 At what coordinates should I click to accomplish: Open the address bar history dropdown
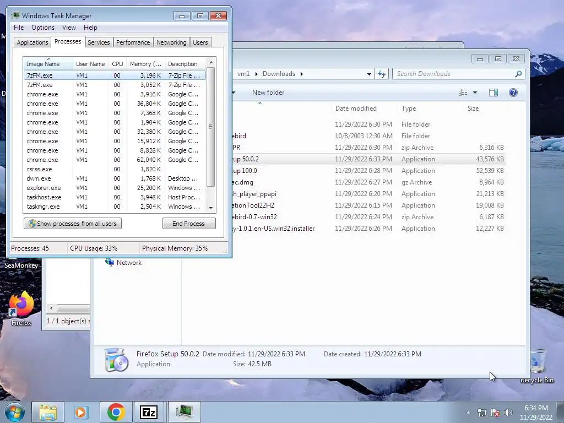tap(369, 74)
